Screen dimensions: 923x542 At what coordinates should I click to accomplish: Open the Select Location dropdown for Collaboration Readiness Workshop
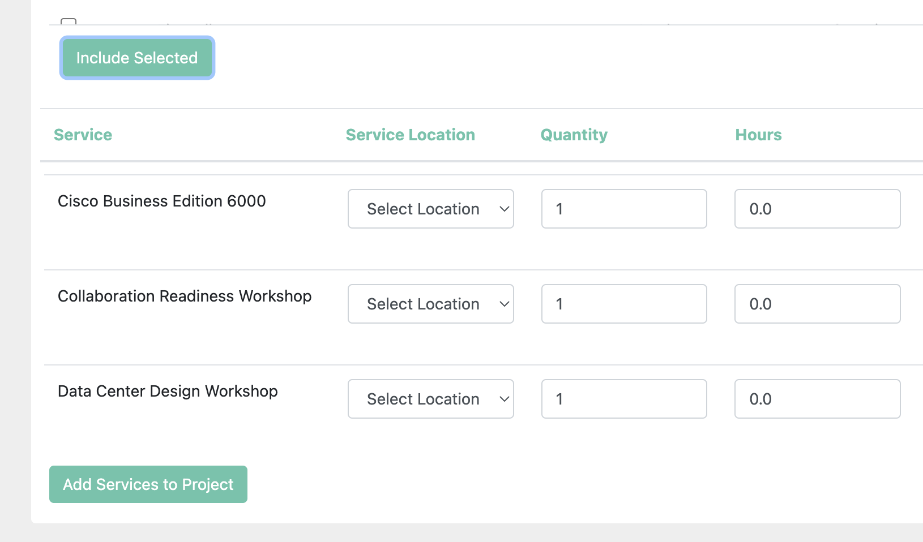click(x=430, y=304)
